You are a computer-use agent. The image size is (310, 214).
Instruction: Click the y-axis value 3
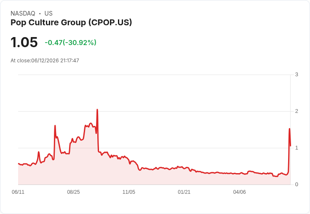pyautogui.click(x=297, y=75)
